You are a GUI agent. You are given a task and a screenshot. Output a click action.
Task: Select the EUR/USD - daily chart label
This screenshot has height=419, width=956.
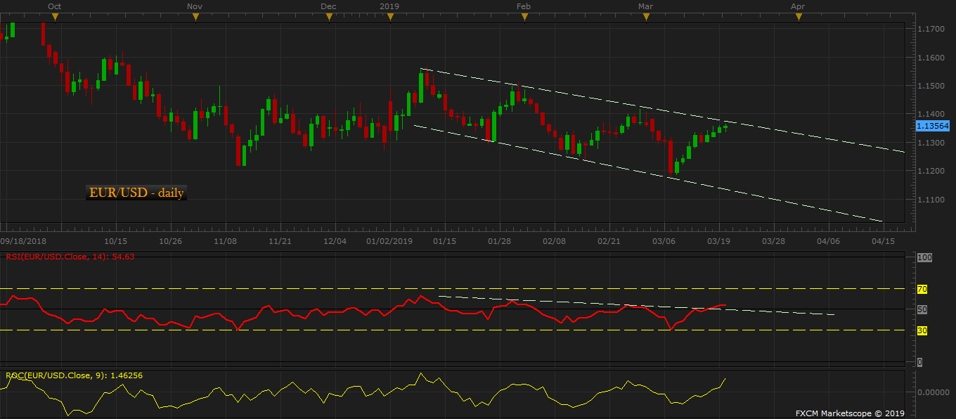[136, 192]
